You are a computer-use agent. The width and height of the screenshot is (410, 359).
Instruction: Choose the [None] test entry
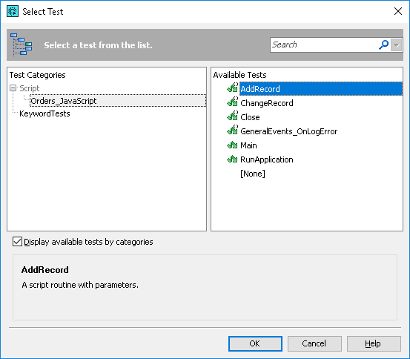click(x=253, y=174)
